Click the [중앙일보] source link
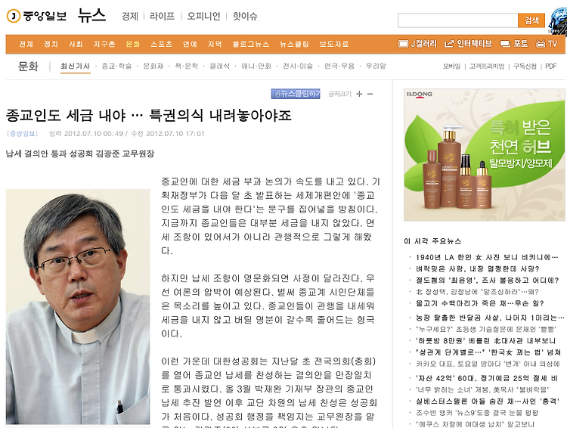The width and height of the screenshot is (567, 428). 22,134
